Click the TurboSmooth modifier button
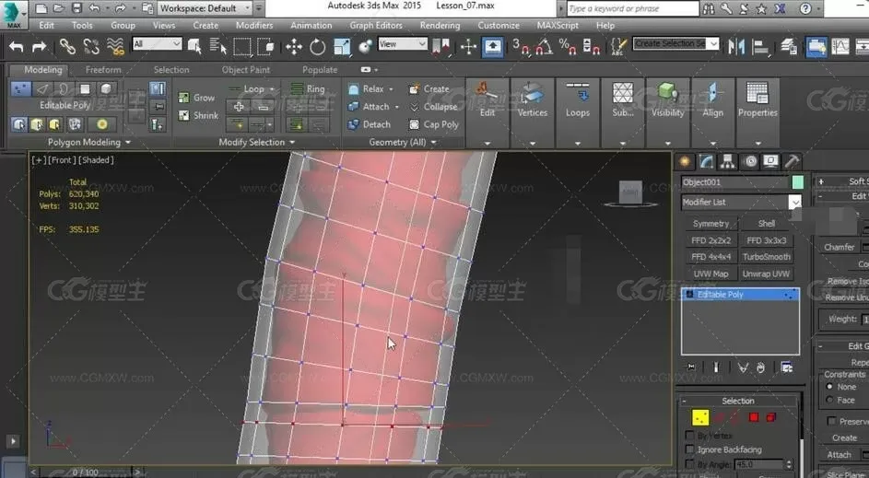 [x=767, y=257]
